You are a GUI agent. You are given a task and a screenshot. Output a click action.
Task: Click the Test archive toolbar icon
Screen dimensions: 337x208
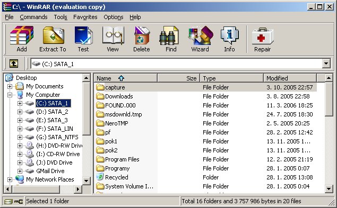coord(83,35)
